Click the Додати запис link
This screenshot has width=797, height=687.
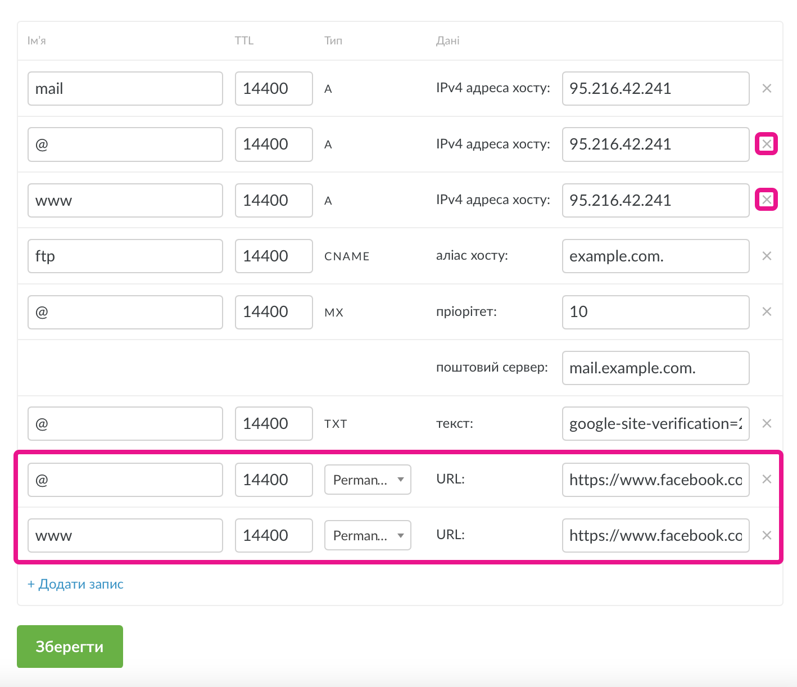[75, 584]
